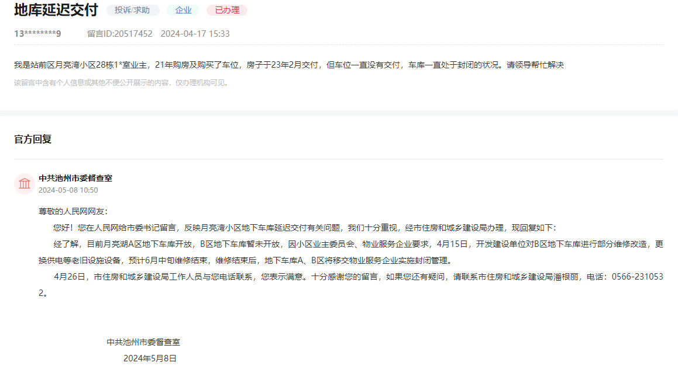
Task: Click the signature 中共池州市委督查室 at bottom
Action: point(143,342)
